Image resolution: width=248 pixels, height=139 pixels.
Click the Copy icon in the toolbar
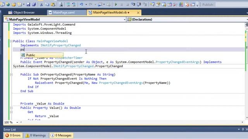pyautogui.click(x=47, y=5)
